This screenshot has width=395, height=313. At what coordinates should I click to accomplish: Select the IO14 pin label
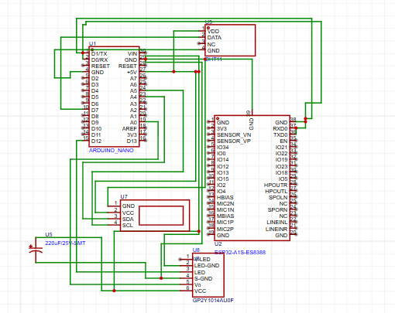[223, 160]
